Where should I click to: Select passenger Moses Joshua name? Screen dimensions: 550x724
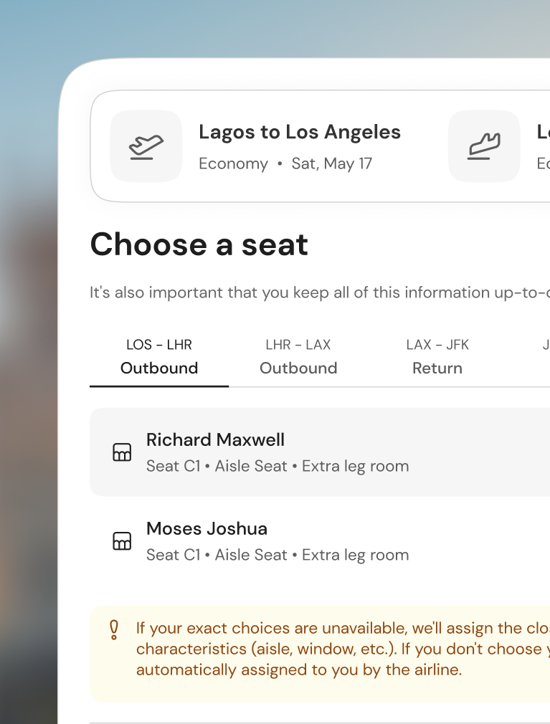coord(207,528)
